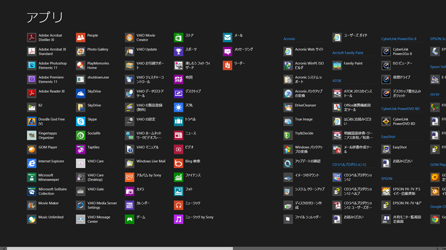Screen dimensions: 446x250
Task: Open CyberLink PowerDVD BD app icon
Action: 386,121
